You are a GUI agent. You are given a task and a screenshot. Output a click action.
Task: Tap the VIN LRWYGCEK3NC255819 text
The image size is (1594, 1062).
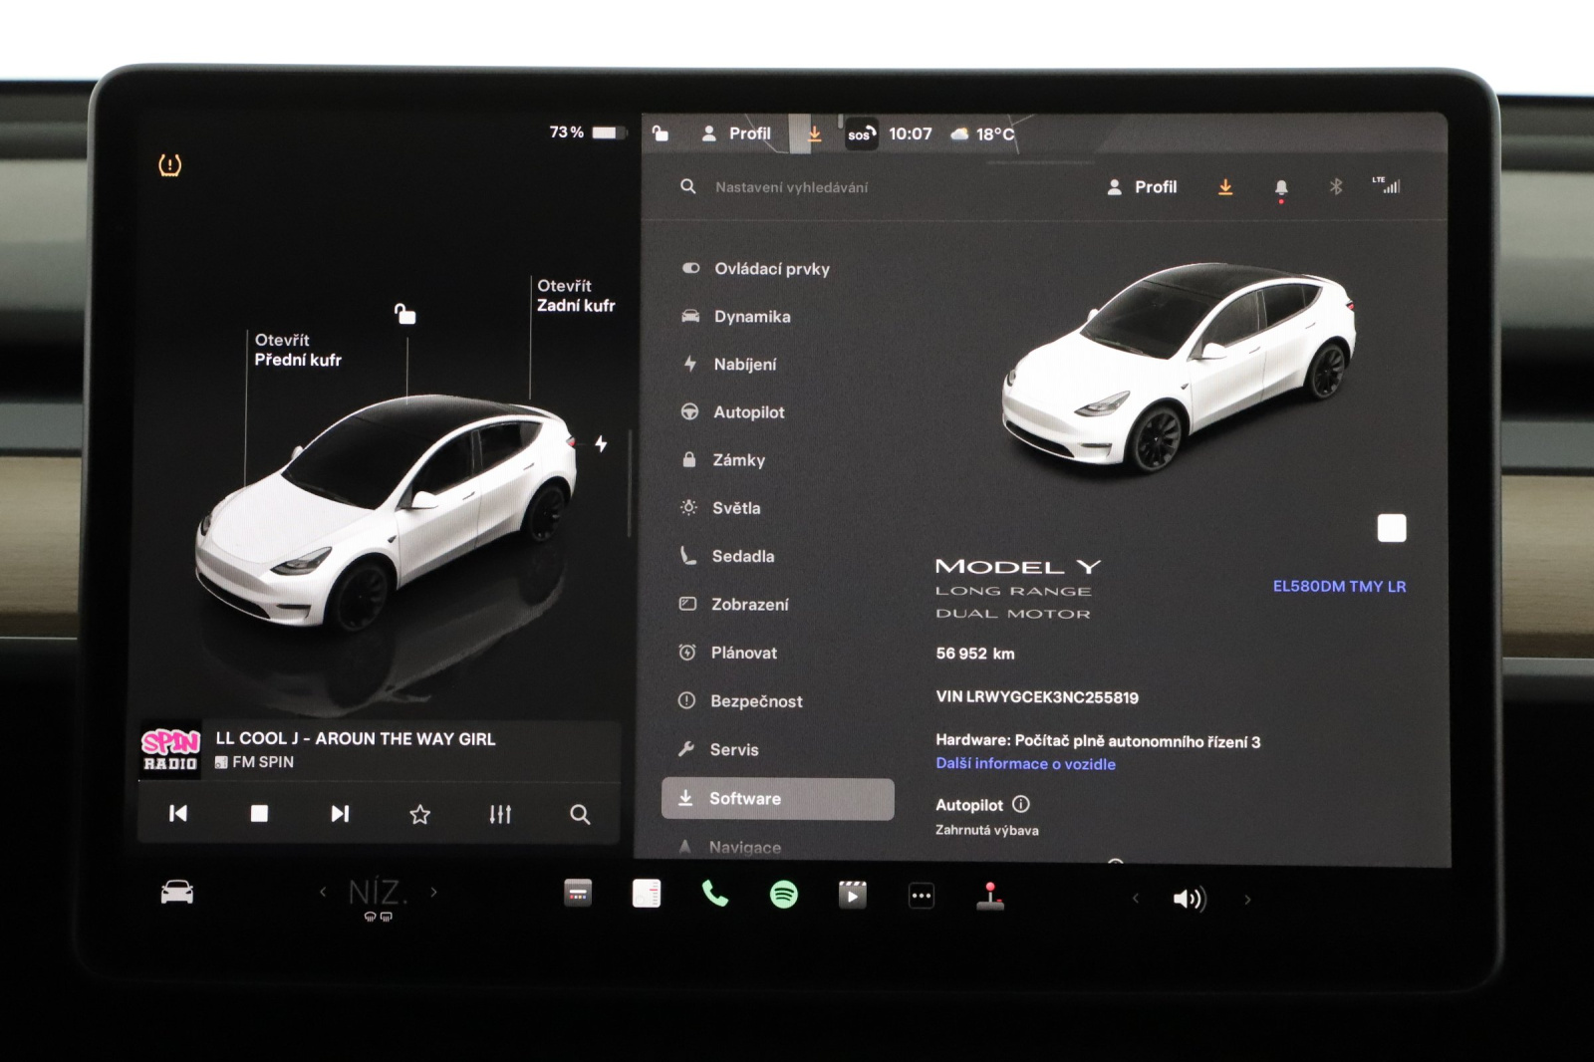tap(1037, 697)
